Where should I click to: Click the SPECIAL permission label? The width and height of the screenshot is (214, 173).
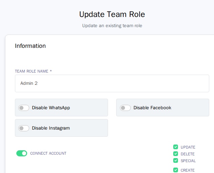click(x=188, y=161)
